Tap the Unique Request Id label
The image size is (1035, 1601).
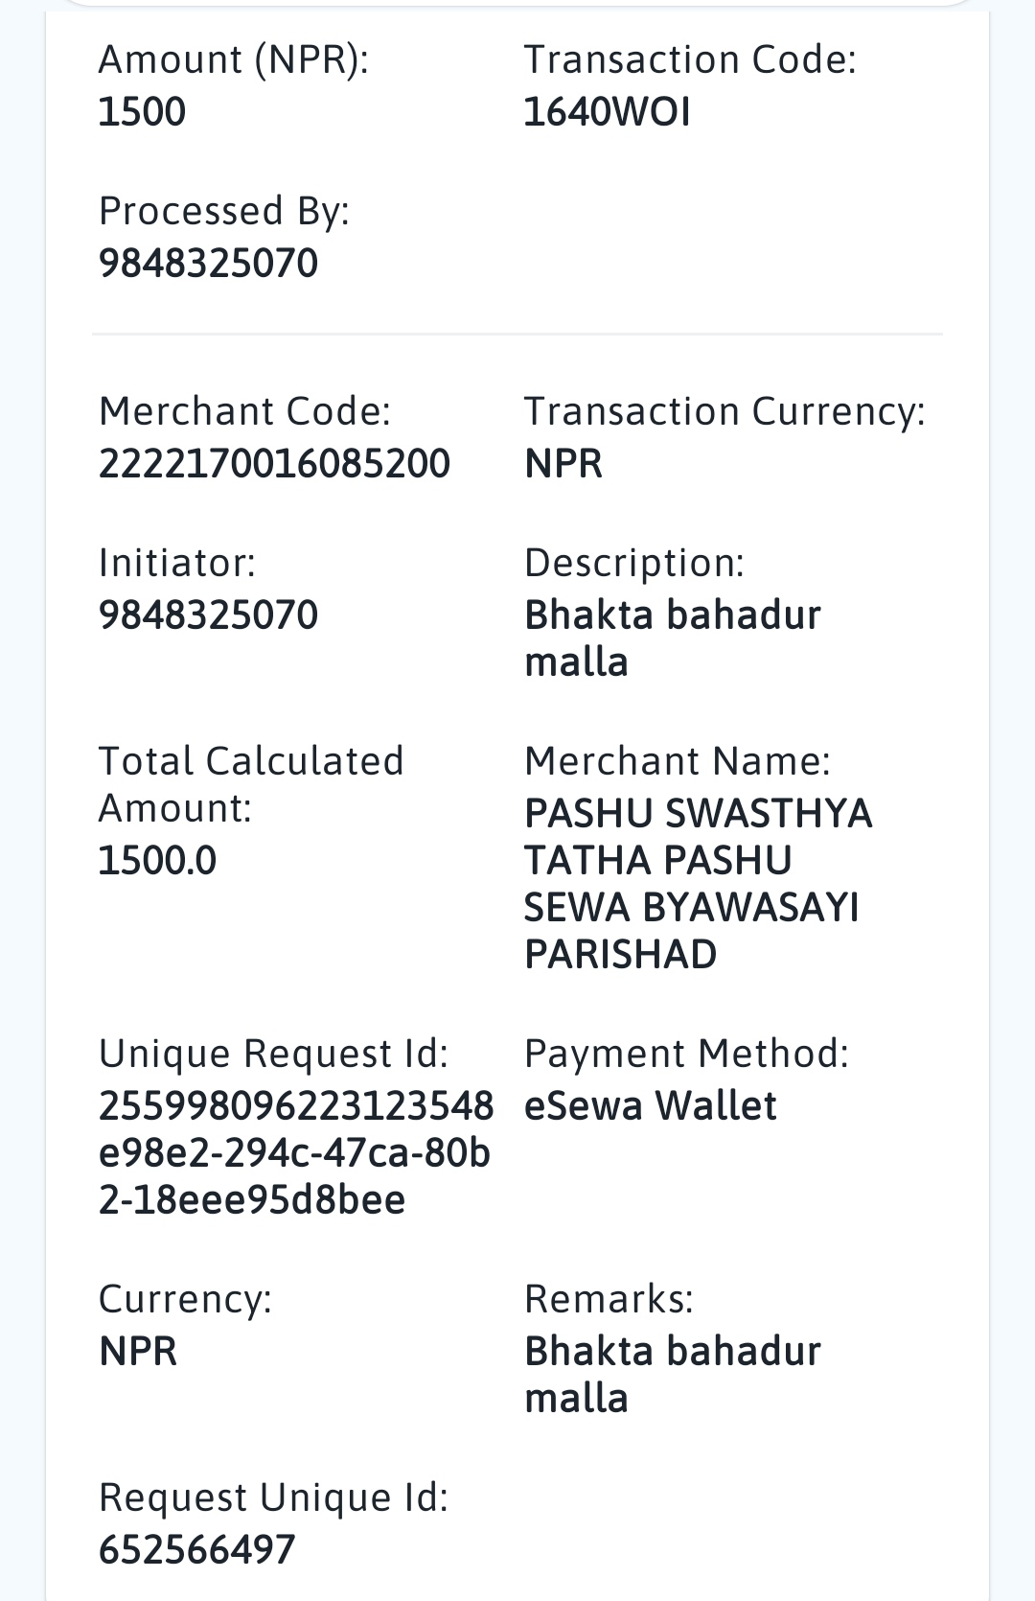pos(274,1054)
